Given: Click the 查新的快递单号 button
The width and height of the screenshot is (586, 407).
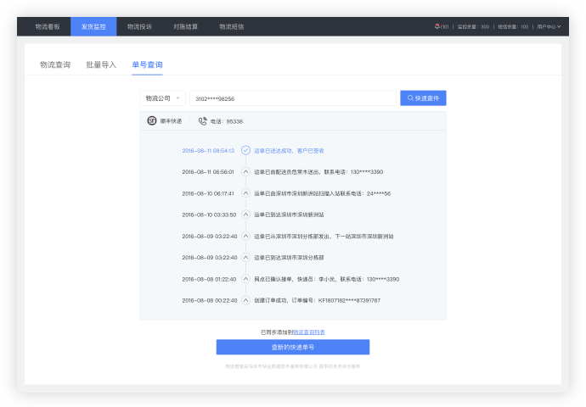Looking at the screenshot, I should [x=292, y=347].
